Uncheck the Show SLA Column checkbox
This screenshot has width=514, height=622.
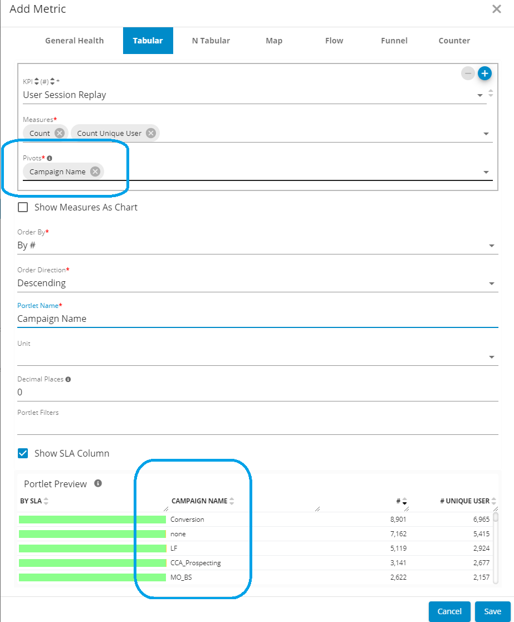[x=23, y=453]
